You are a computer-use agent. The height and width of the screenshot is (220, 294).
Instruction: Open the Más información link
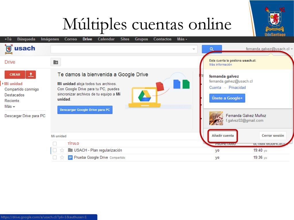pyautogui.click(x=220, y=64)
